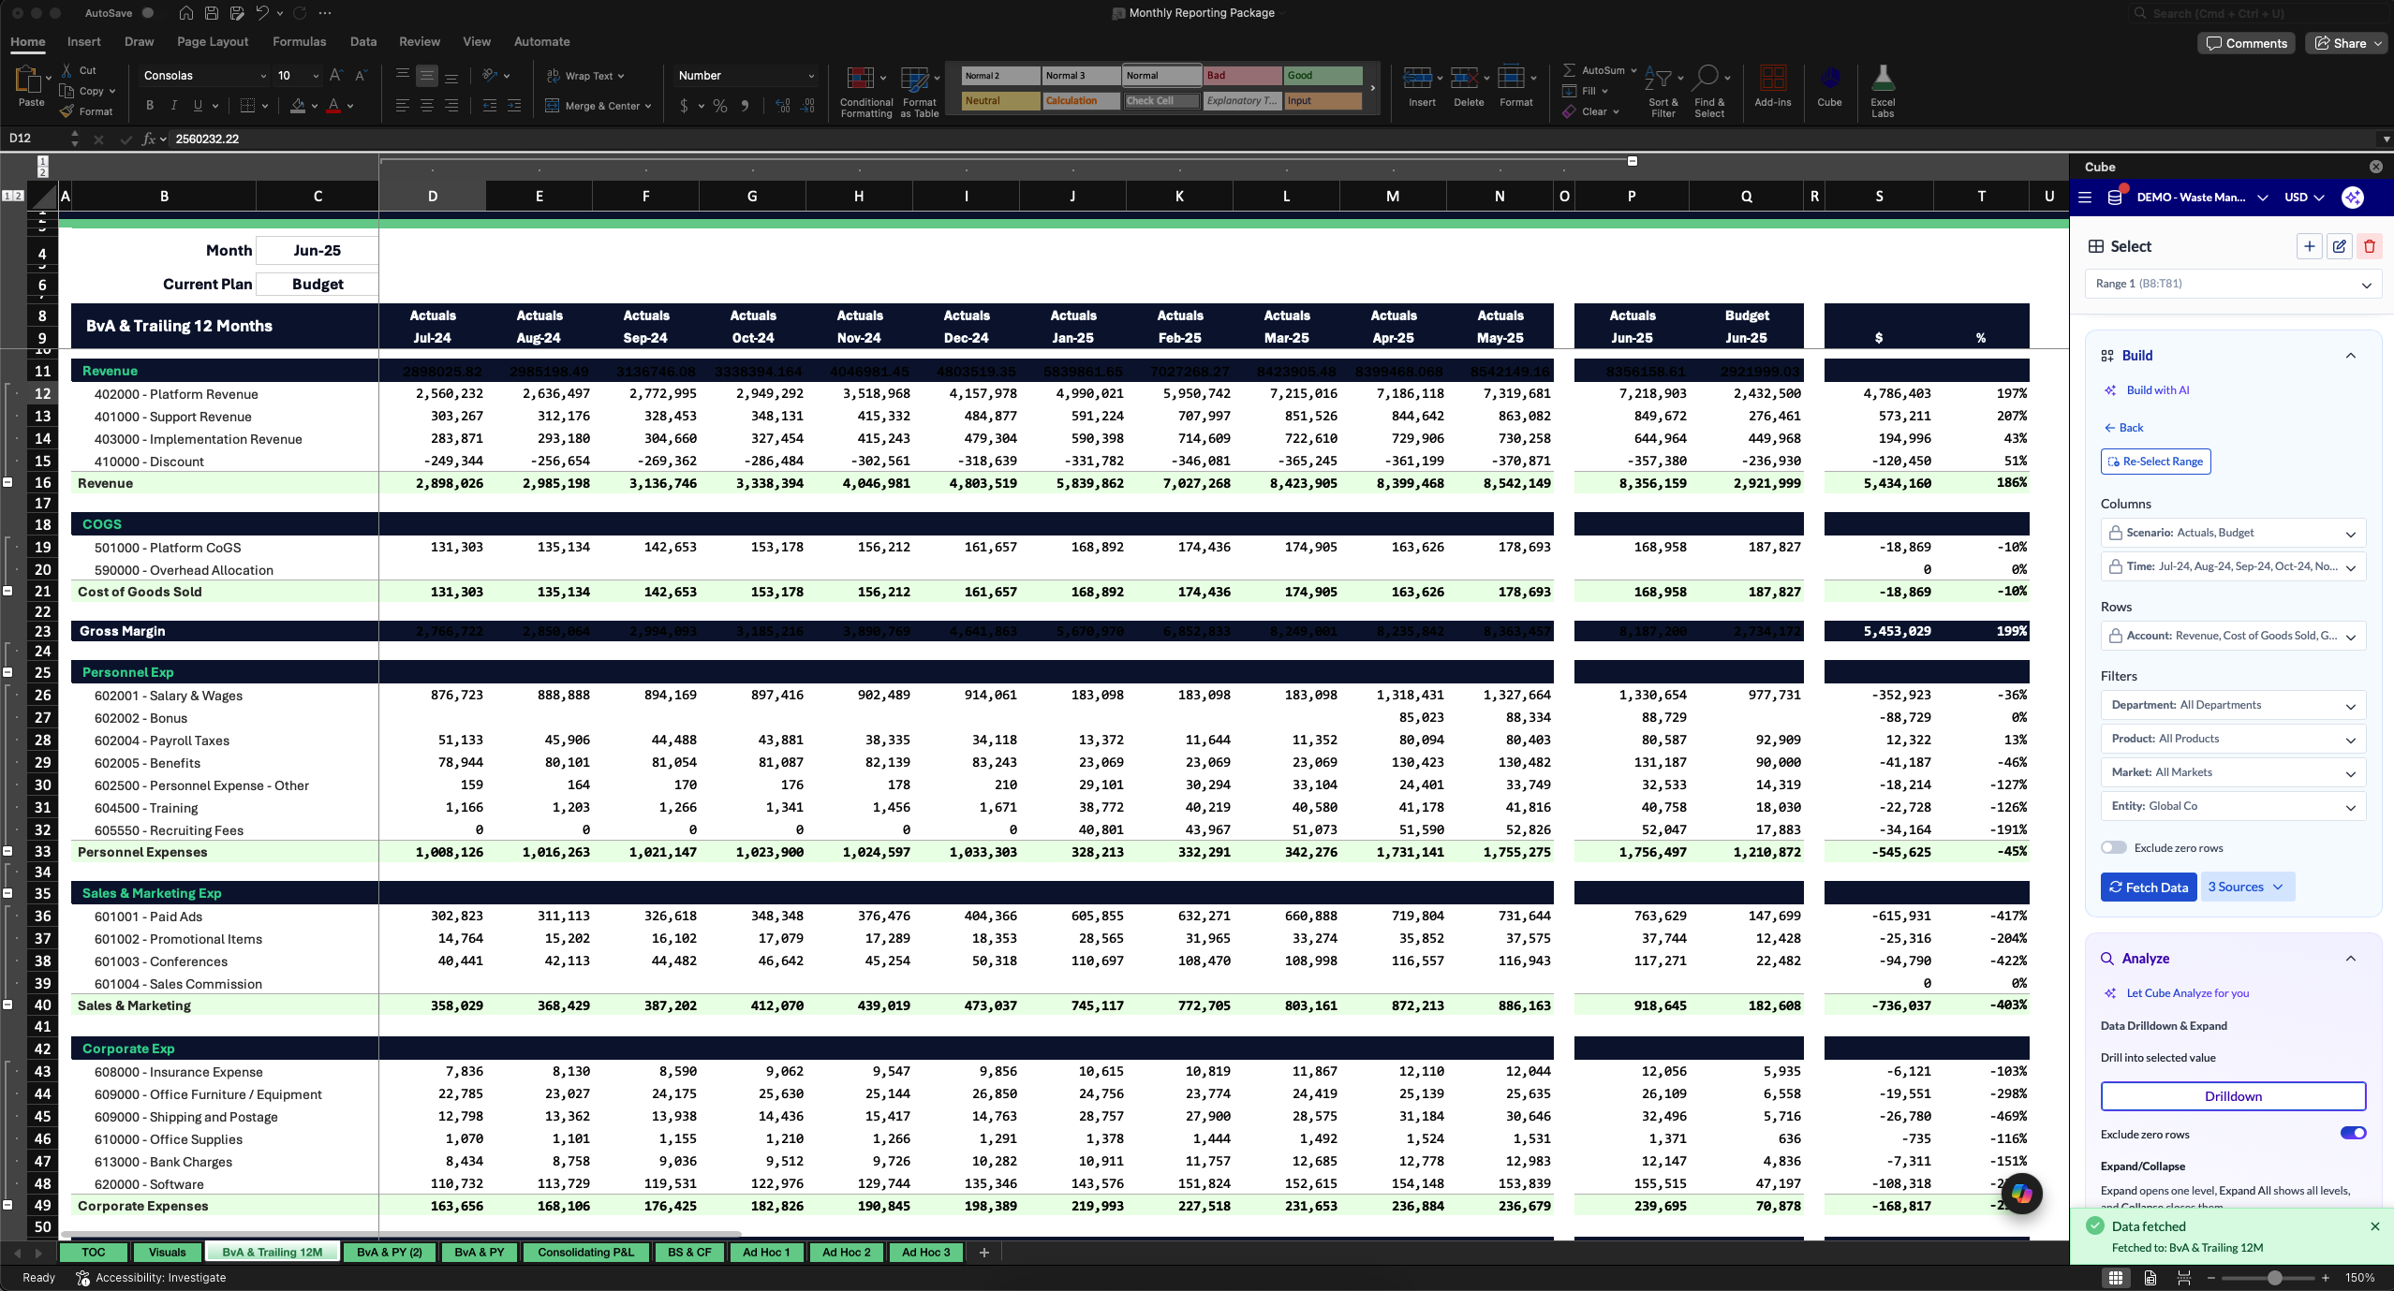Screen dimensions: 2394x1291
Task: Click the floating Copilot icon
Action: 2021,1193
